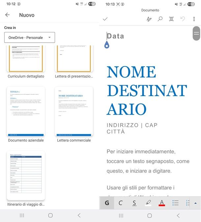Apply the text highlight color
This screenshot has width=201, height=222.
(x=148, y=203)
